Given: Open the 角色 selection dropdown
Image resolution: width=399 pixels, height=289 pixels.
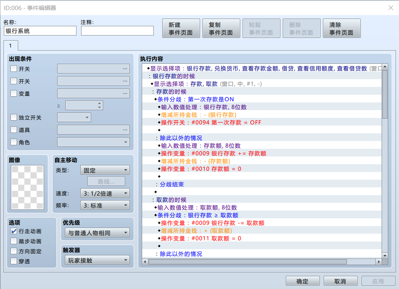Looking at the screenshot, I should (93, 142).
